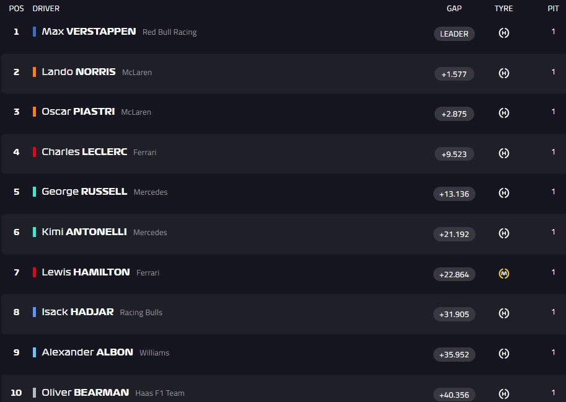Screen dimensions: 566x402
Task: Click the LEADER gap badge
Action: [x=454, y=33]
